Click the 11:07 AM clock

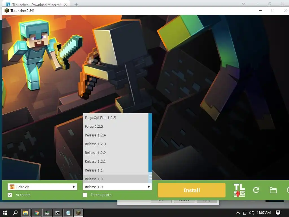coord(264,213)
